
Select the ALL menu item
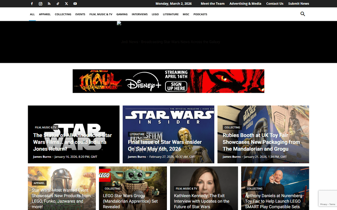point(32,14)
